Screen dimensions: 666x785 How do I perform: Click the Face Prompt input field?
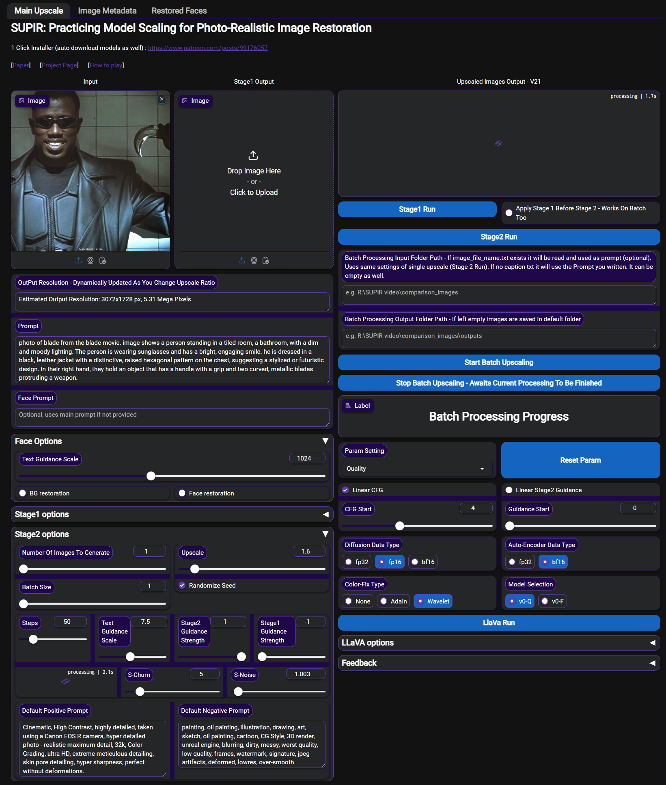click(172, 417)
